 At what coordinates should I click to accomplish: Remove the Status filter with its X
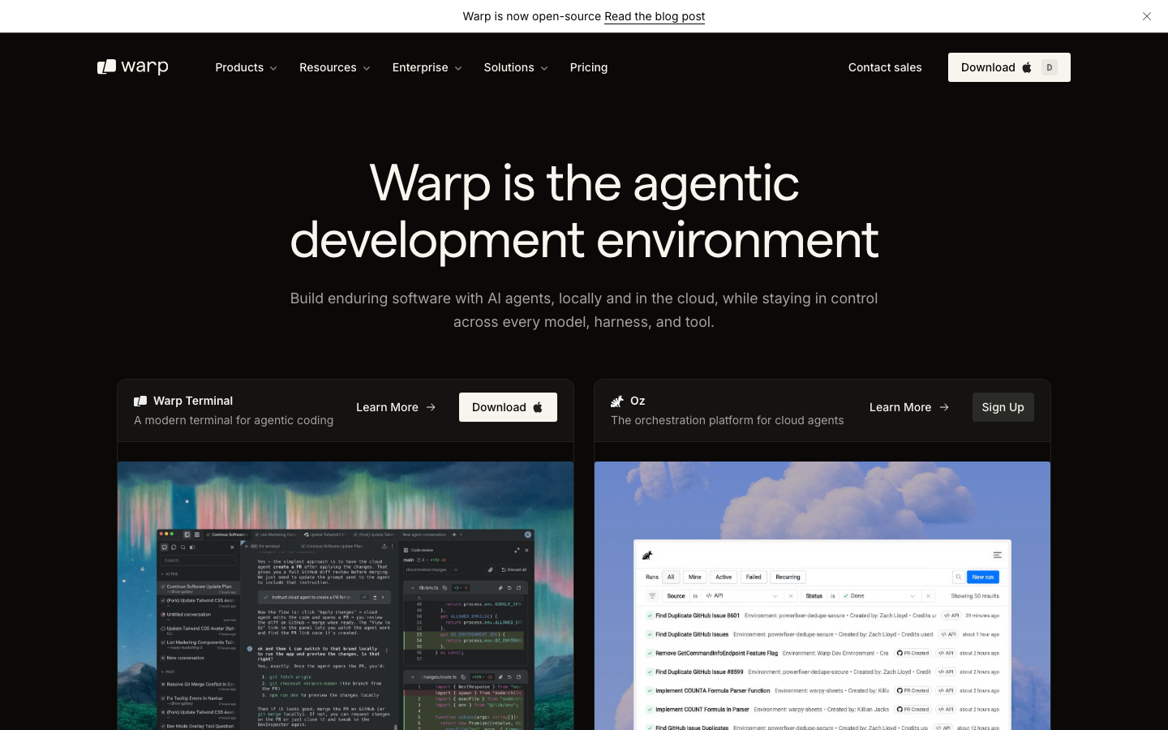(x=928, y=596)
